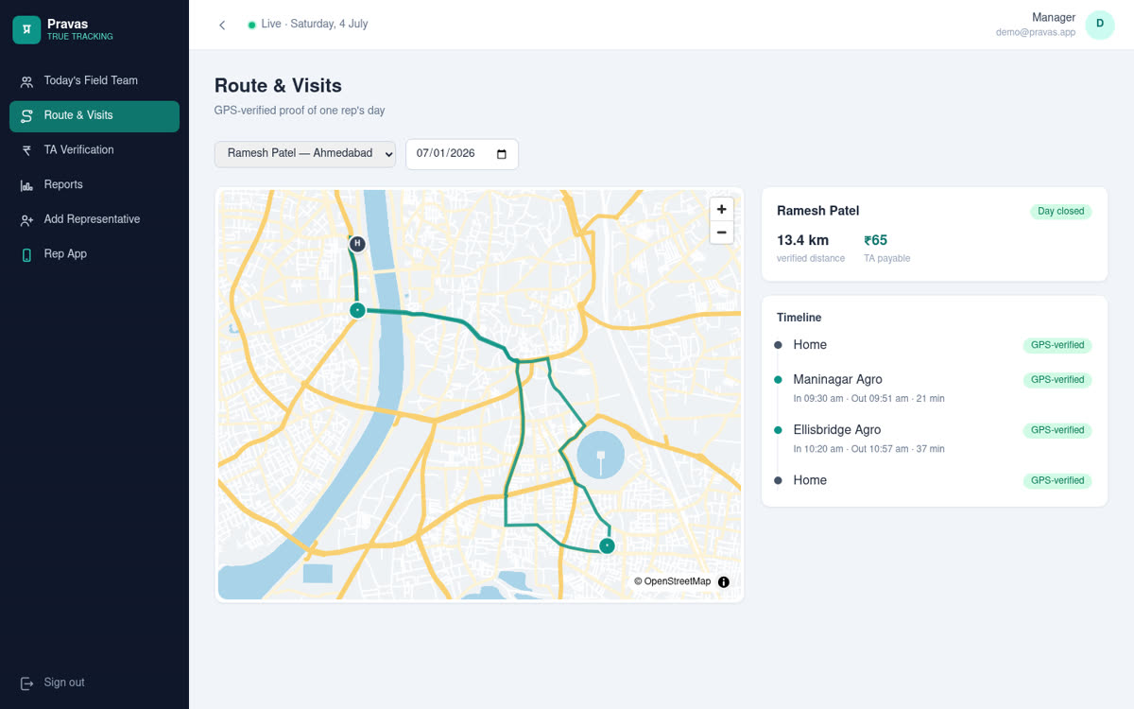Click the Ramesh Patel card heading
Viewport: 1134px width, 709px height.
817,211
